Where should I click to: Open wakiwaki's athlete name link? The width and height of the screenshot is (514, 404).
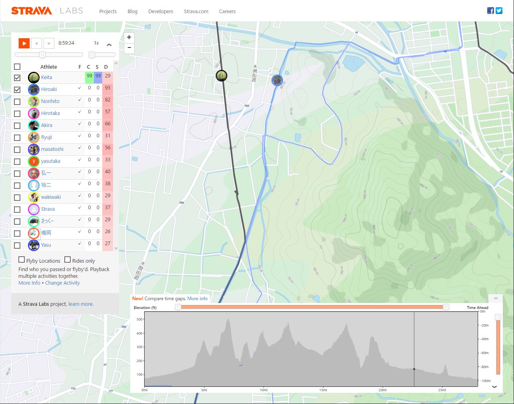(51, 197)
